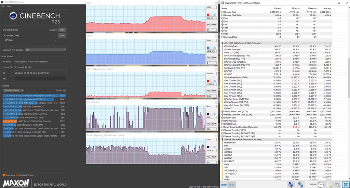Click the red color swatch in CPU temperature graph
Image resolution: width=350 pixels, height=188 pixels.
(208, 15)
